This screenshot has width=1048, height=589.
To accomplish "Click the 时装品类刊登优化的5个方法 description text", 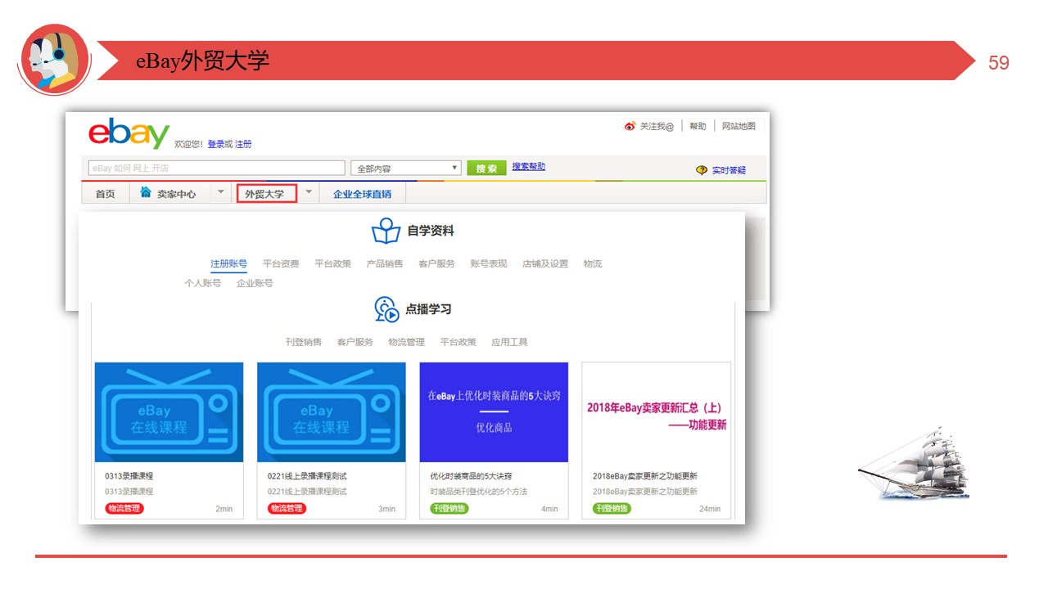I will 479,492.
